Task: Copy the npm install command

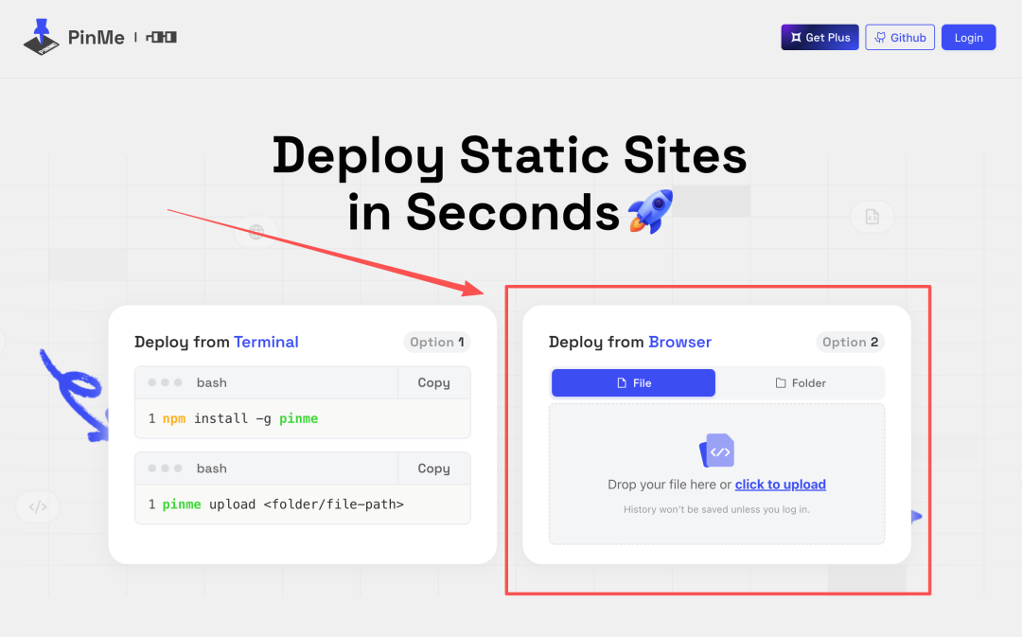Action: tap(434, 382)
